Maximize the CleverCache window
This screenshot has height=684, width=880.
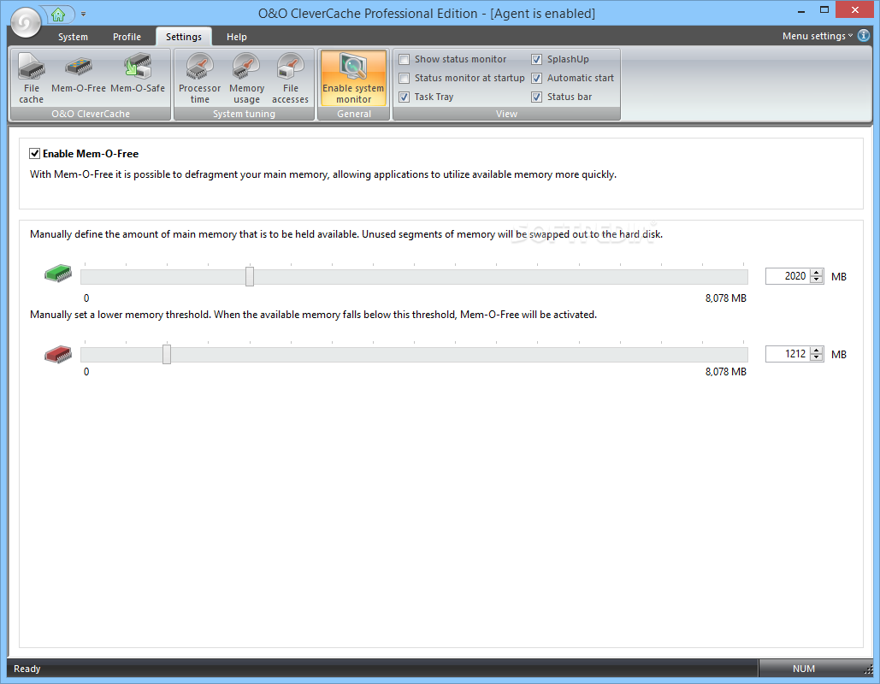point(824,10)
